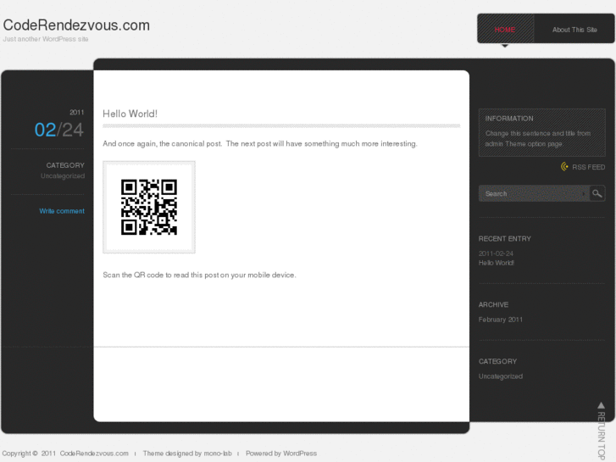Click the RETURN TOP arrow icon

point(601,405)
